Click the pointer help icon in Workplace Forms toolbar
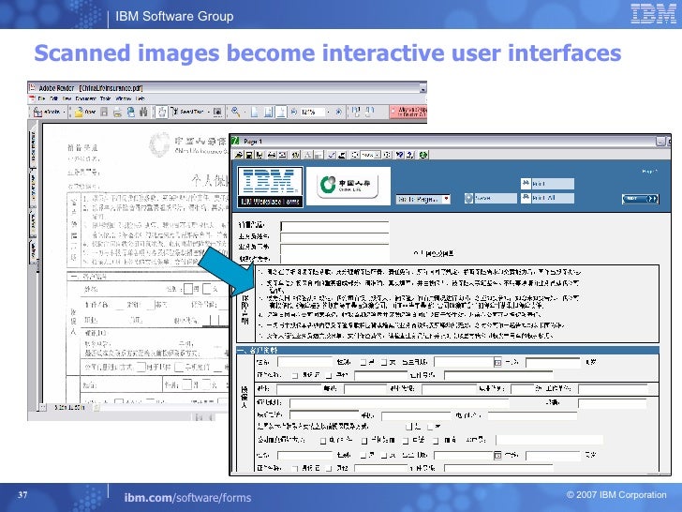Image resolution: width=682 pixels, height=512 pixels. [400, 155]
